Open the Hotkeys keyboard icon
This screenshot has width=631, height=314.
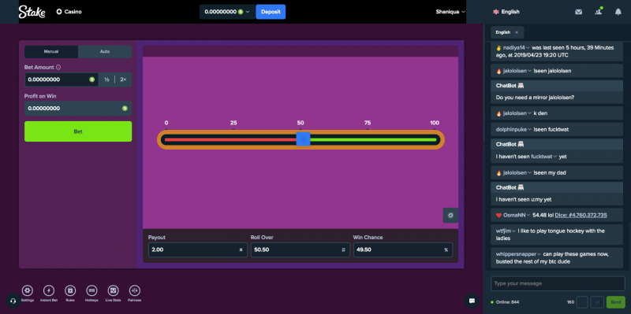click(x=91, y=290)
